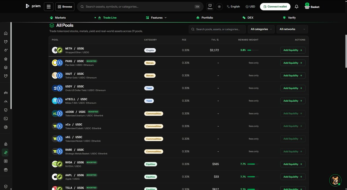Add liquidity to the NVDA / USDG pool

[x=293, y=164]
